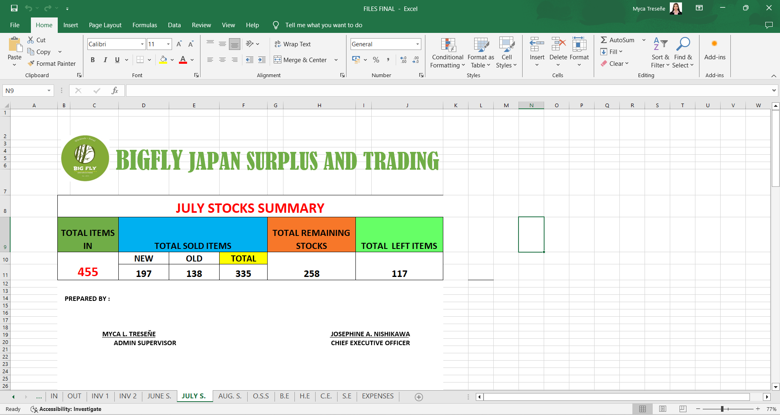This screenshot has width=780, height=415.
Task: Add a new sheet with the plus button
Action: 419,397
